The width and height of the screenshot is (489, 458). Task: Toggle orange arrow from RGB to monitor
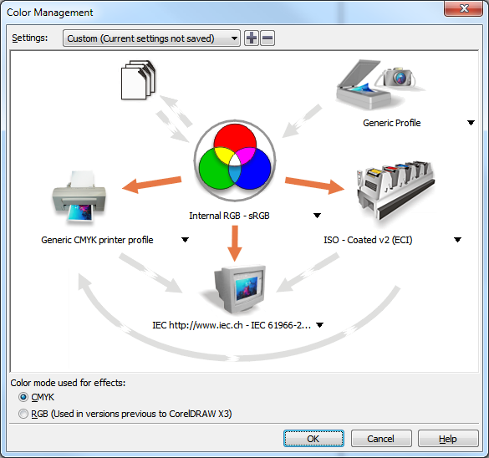tap(235, 243)
